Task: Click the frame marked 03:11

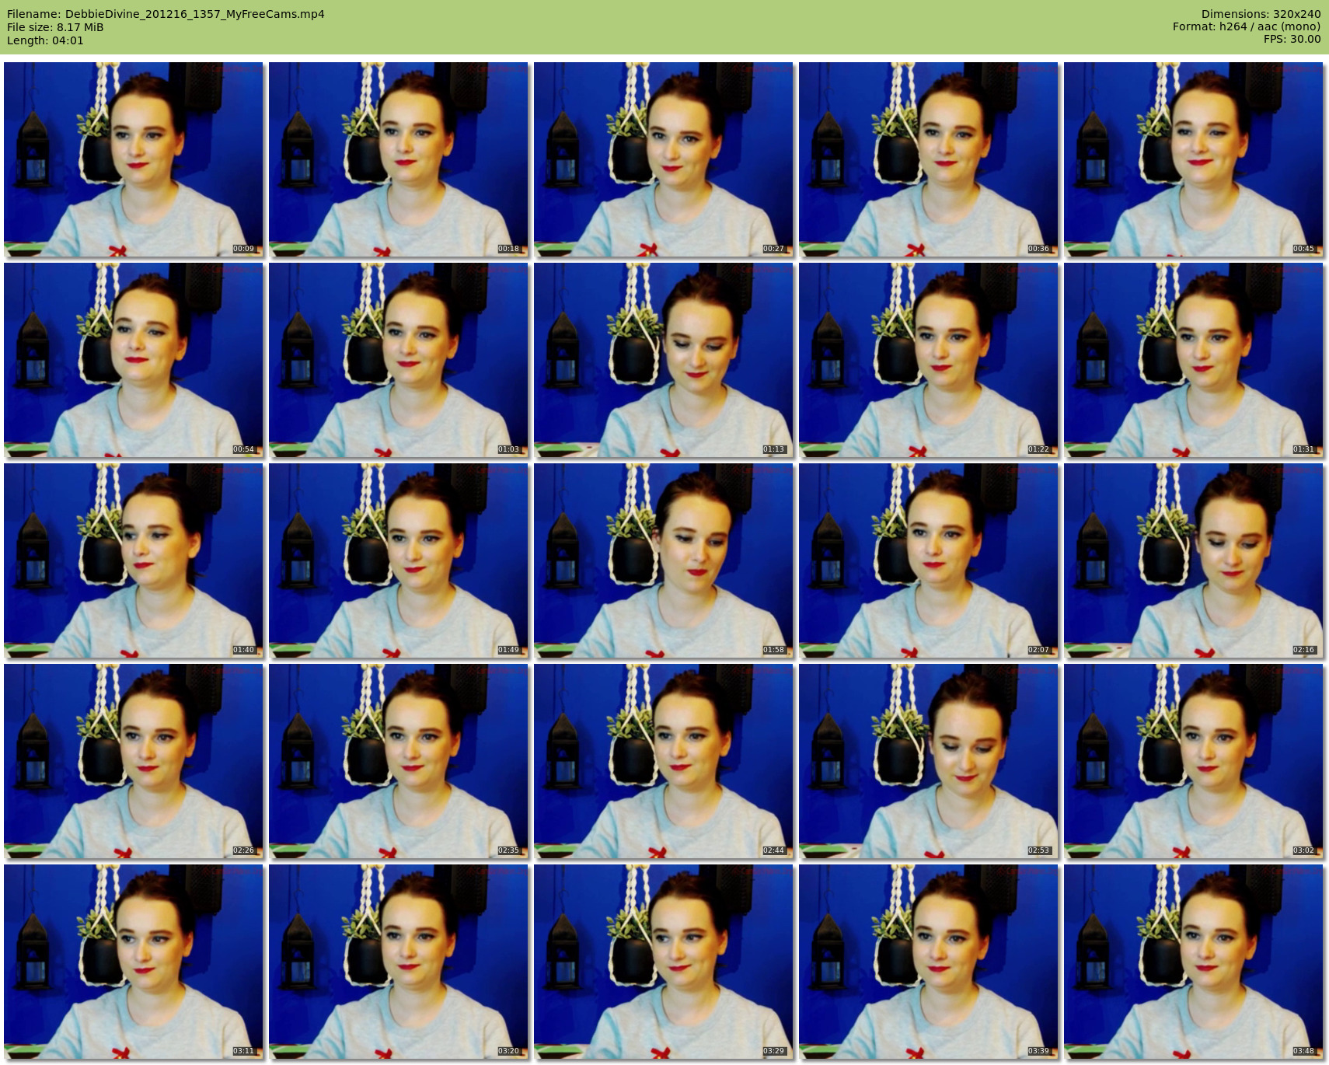Action: [x=134, y=962]
